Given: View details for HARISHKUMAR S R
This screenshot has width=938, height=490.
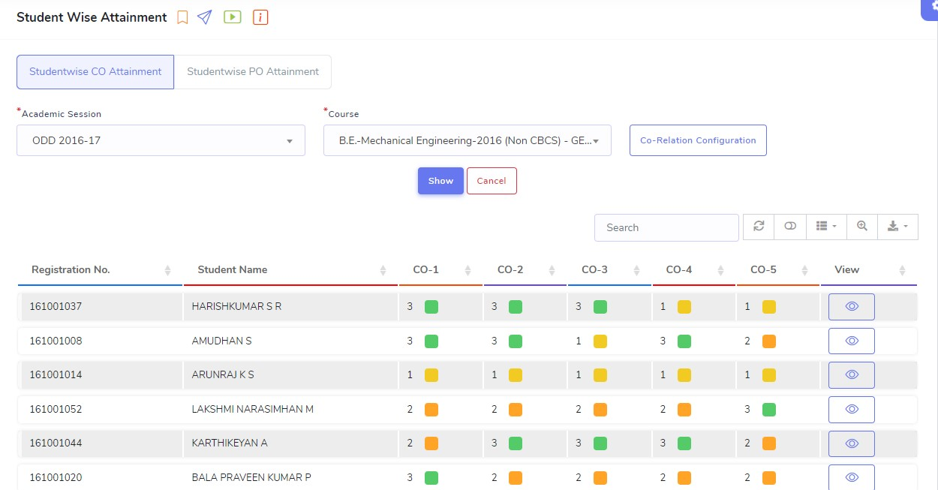Looking at the screenshot, I should (x=852, y=306).
